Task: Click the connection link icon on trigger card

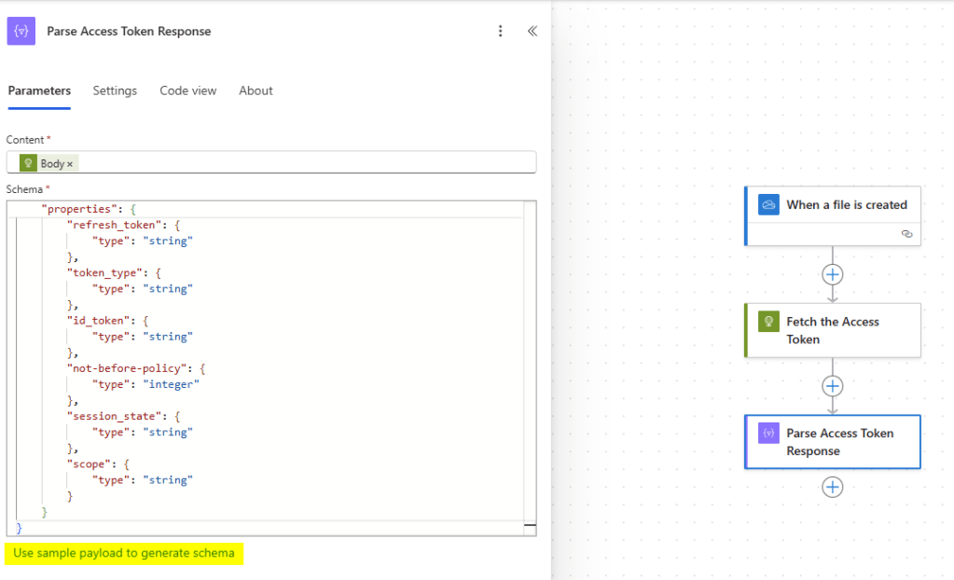Action: (906, 234)
